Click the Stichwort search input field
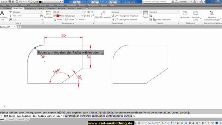 [x=157, y=2]
